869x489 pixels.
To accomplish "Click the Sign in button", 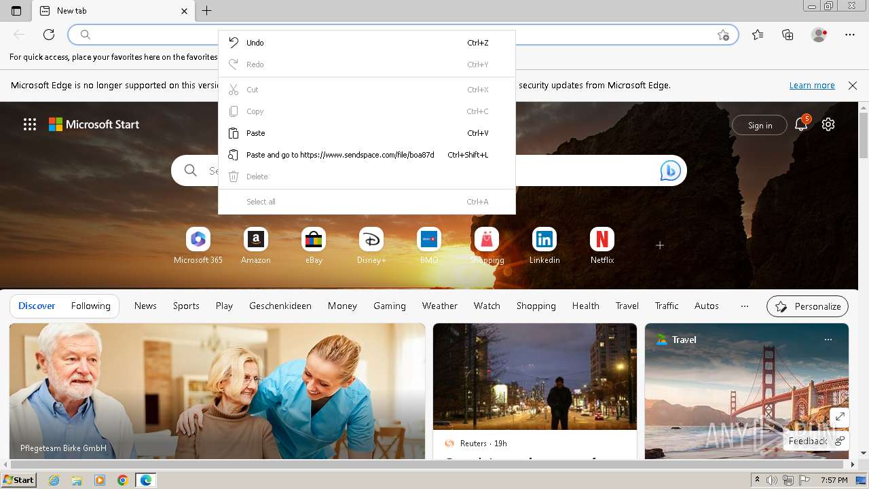I will point(760,125).
